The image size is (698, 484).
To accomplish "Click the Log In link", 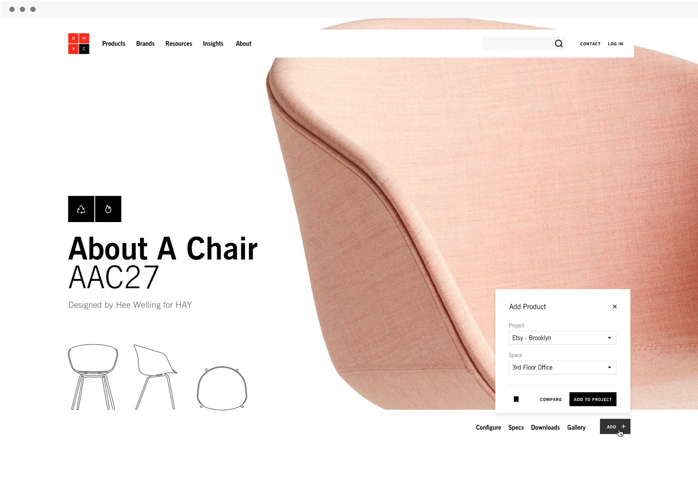I will 616,44.
